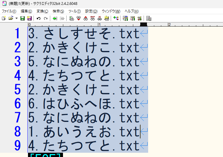The height and width of the screenshot is (157, 223).
Task: Click 2.かきくけこ.txt on line 5
Action: [84, 89]
